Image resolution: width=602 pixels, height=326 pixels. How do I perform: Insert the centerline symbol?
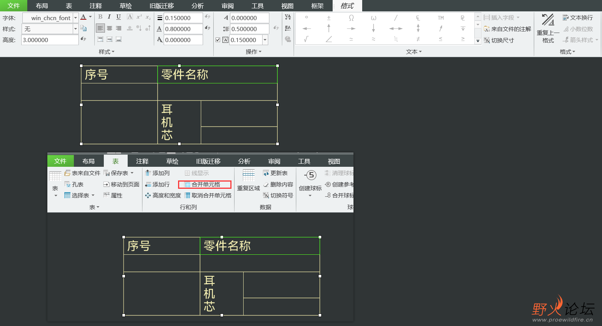coord(418,17)
